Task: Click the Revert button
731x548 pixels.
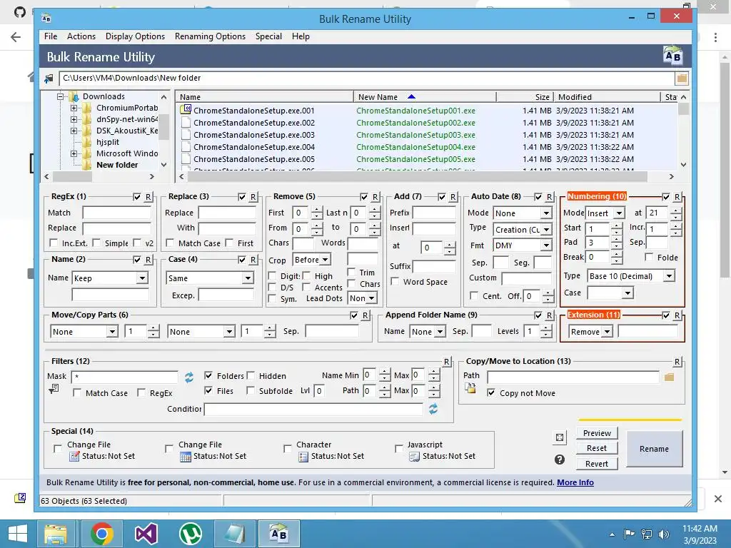Action: coord(597,464)
